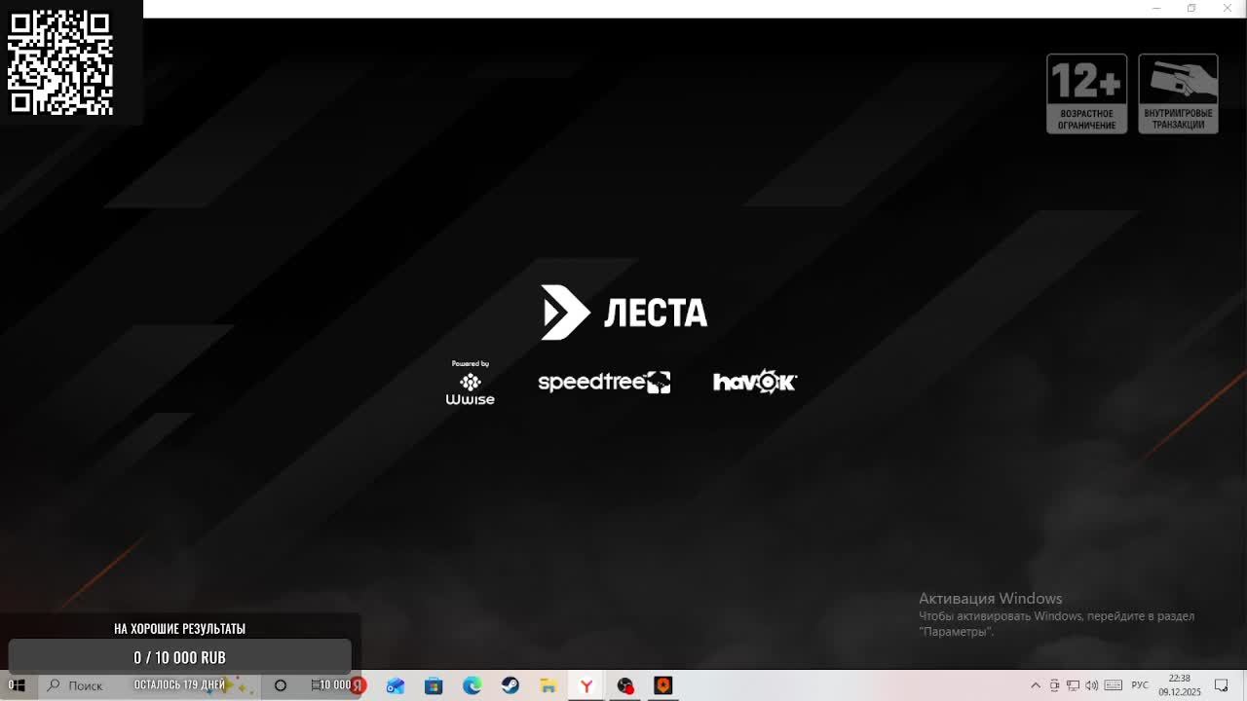The image size is (1247, 701).
Task: Click the НА ХОРОШИЕ РЕЗУЛЬТАТЫ goal title
Action: [x=179, y=629]
